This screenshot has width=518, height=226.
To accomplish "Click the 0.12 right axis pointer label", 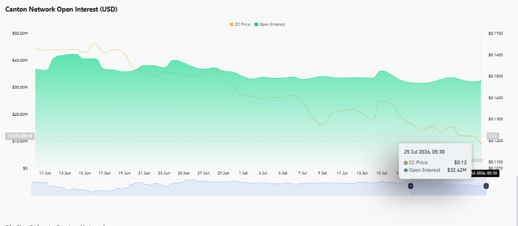I will [493, 136].
